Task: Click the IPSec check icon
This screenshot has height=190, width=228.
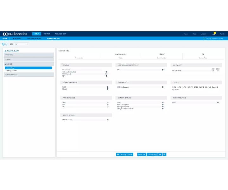Action: [x=163, y=103]
